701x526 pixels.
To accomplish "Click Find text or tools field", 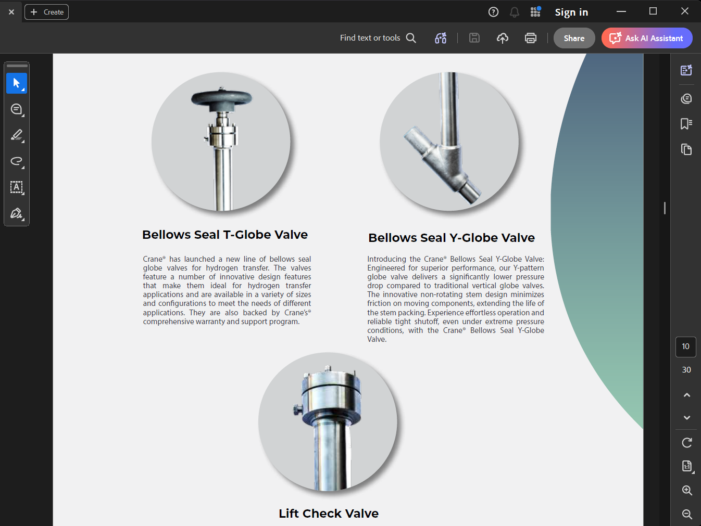I will point(378,38).
